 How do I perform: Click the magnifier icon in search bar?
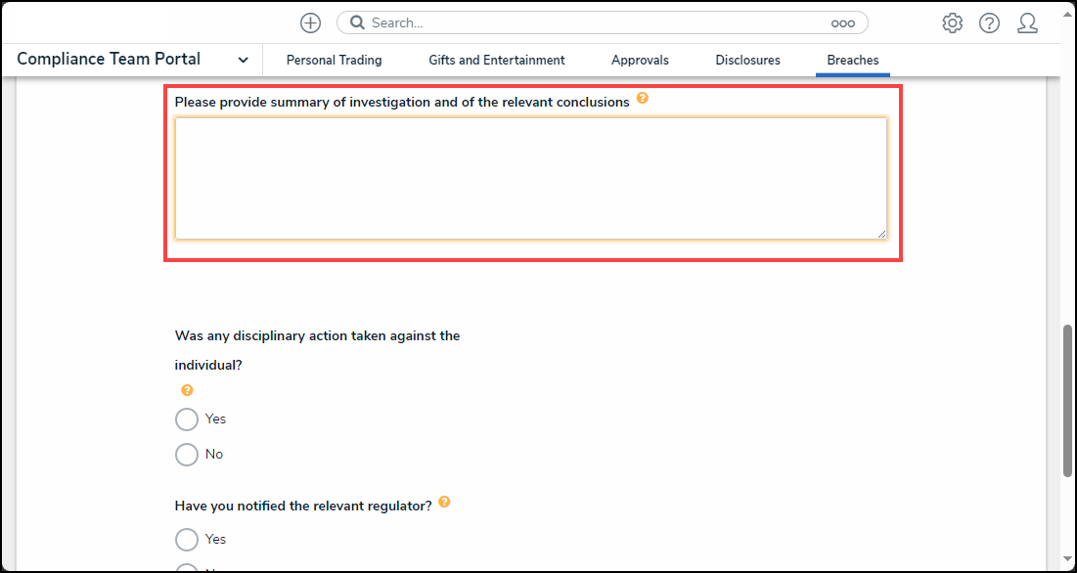357,22
